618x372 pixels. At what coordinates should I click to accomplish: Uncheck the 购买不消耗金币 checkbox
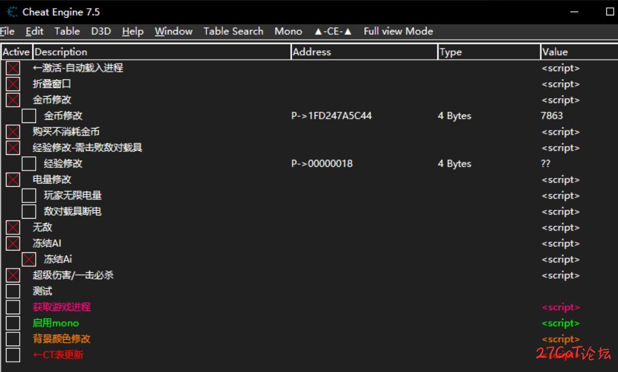(x=13, y=132)
